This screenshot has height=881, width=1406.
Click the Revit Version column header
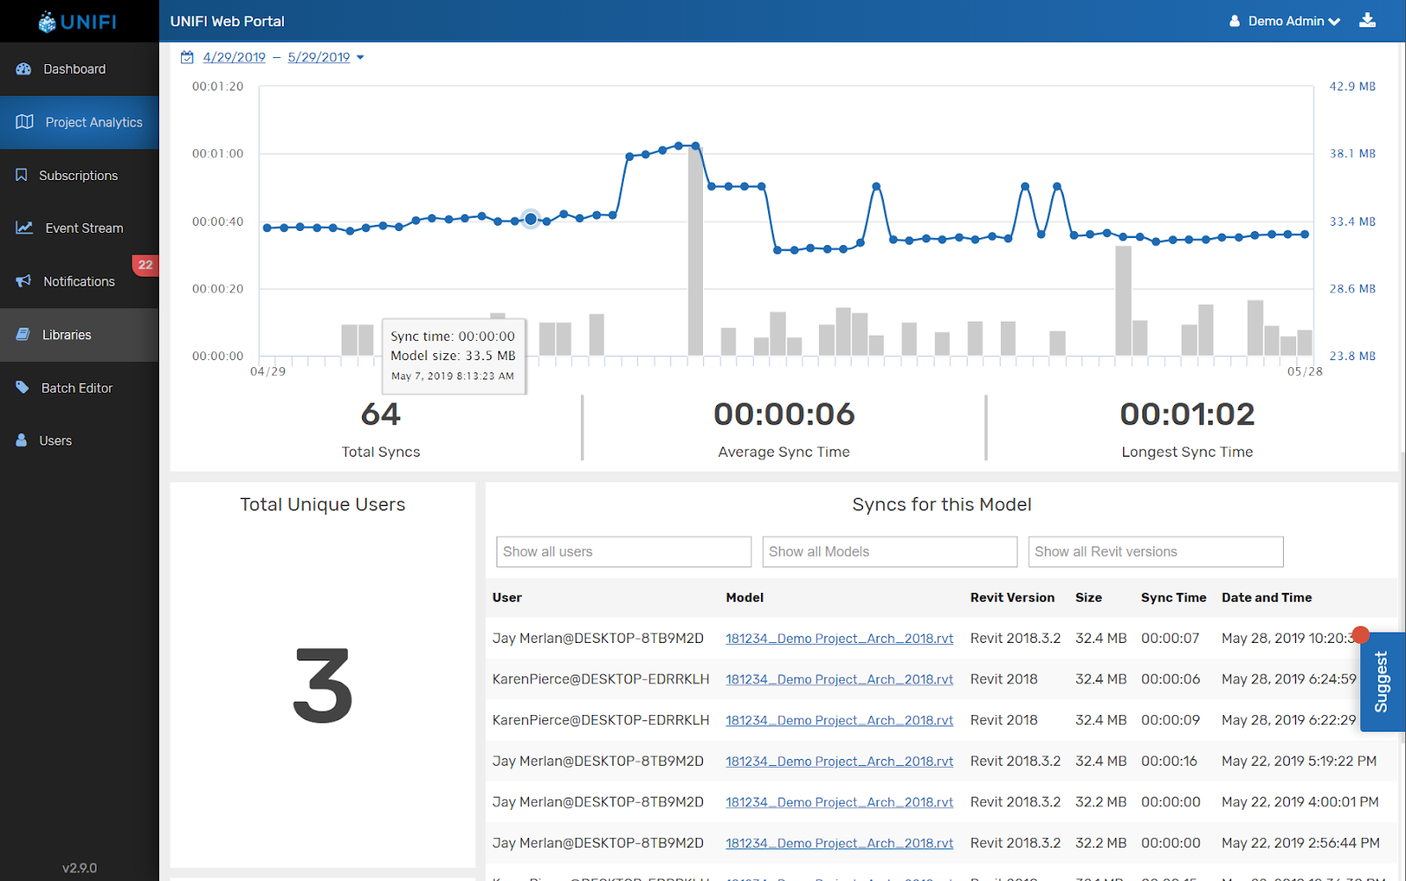[x=1012, y=597]
